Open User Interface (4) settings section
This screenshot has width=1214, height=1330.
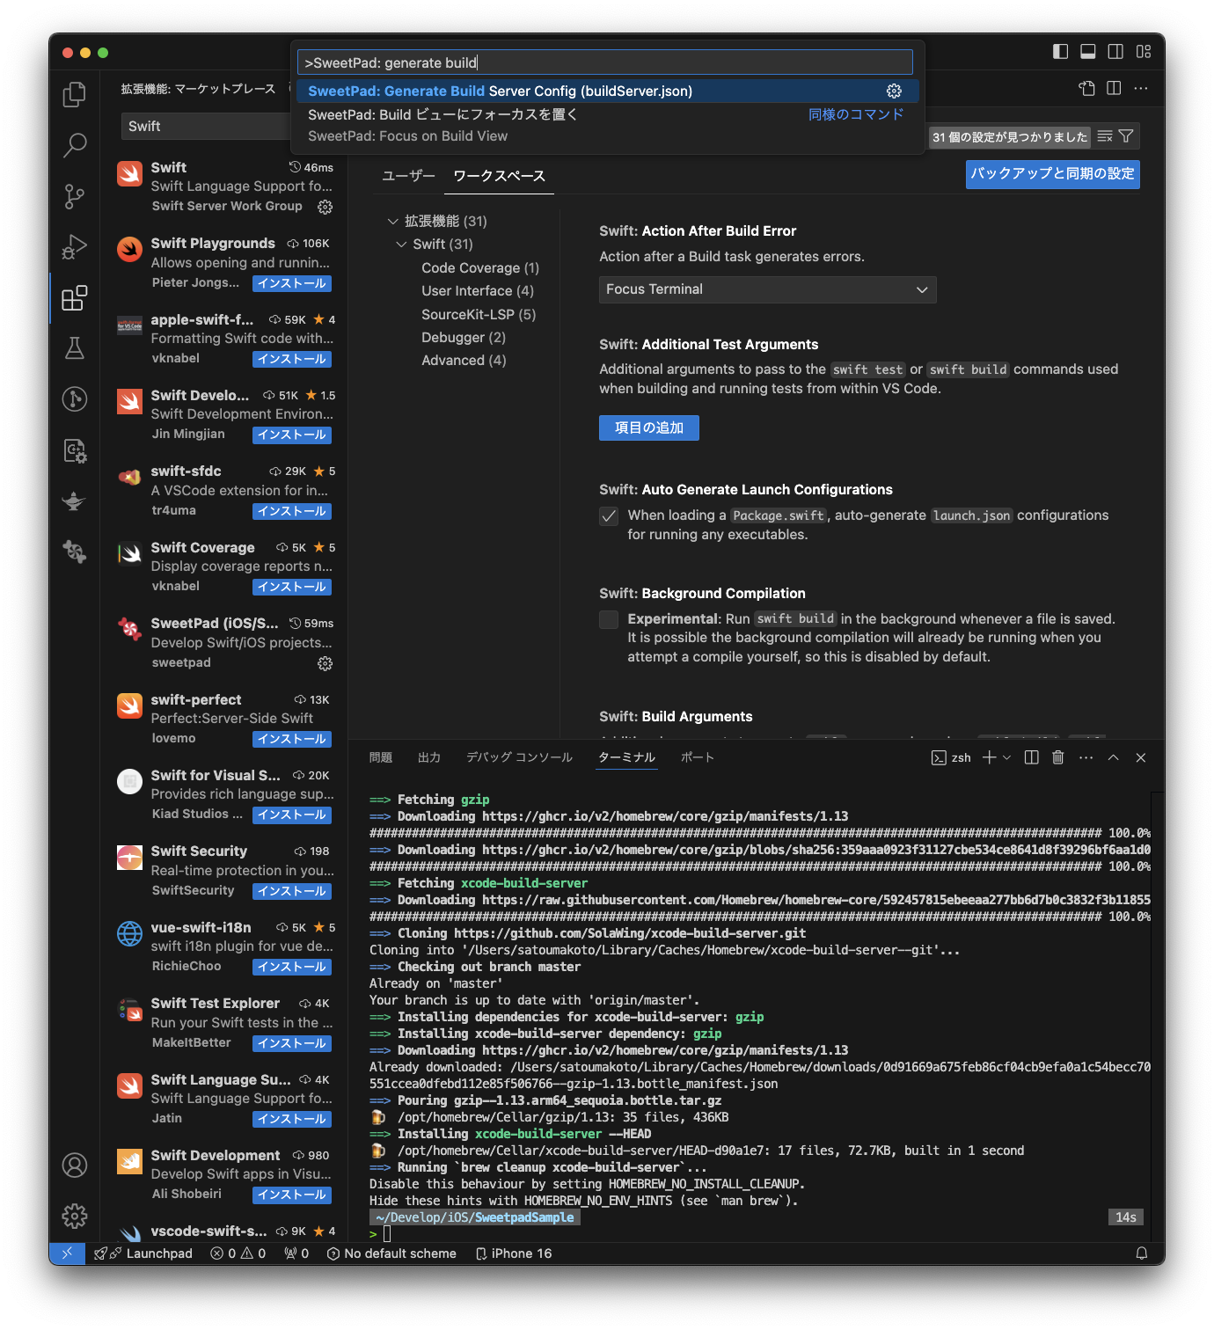478,291
